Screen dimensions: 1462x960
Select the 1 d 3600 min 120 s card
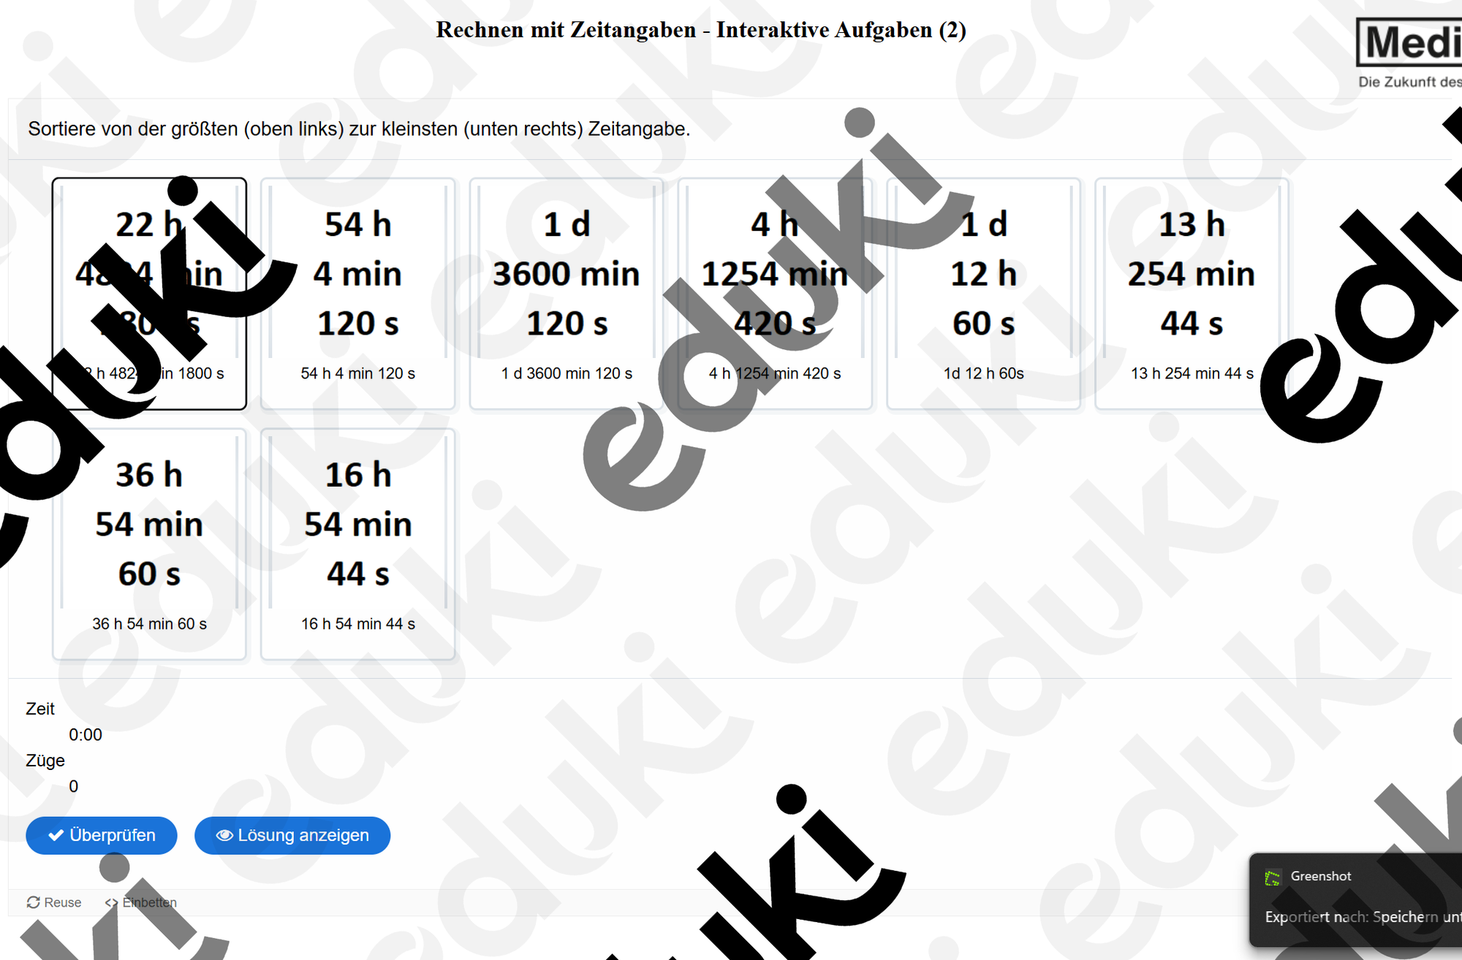coord(567,294)
